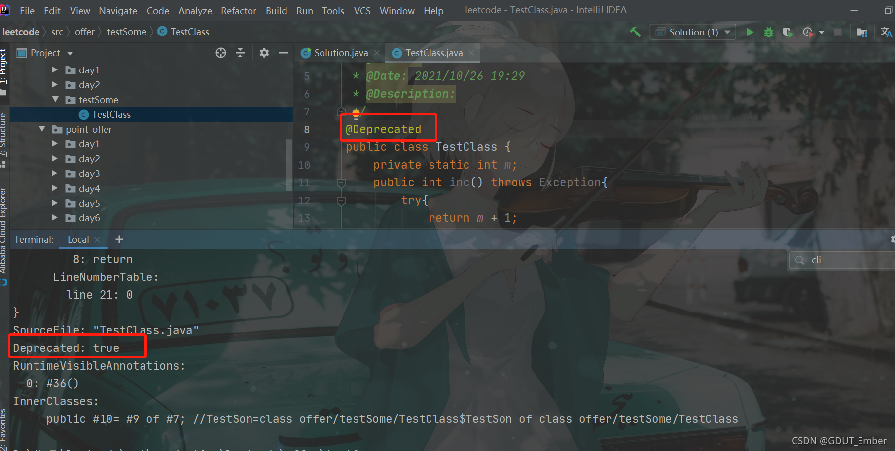
Task: Expand the day1 folder under offer
Action: tap(55, 70)
